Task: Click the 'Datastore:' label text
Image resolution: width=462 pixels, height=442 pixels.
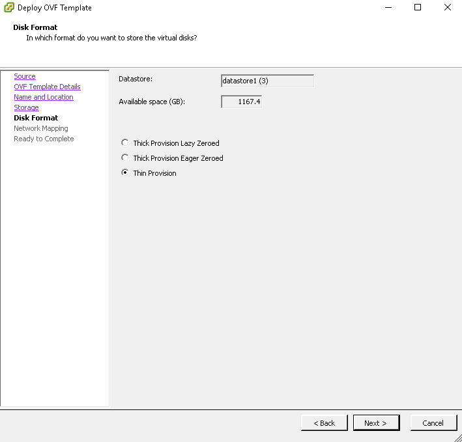Action: click(136, 79)
